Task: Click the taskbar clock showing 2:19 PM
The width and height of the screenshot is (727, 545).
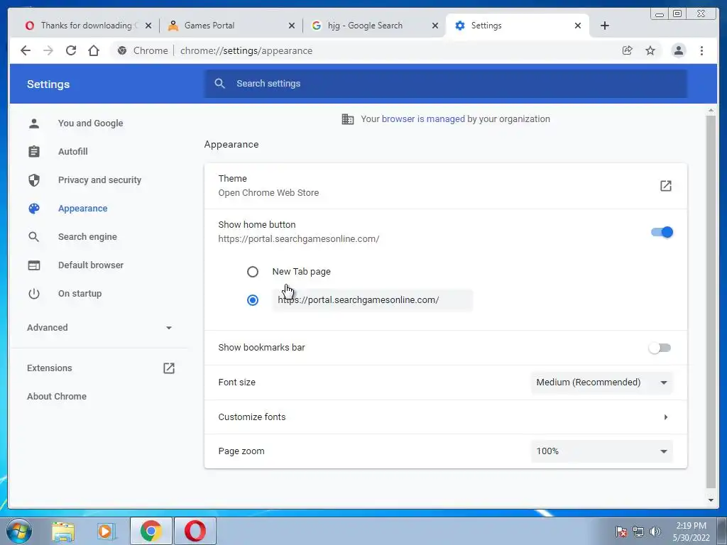Action: pos(691,532)
